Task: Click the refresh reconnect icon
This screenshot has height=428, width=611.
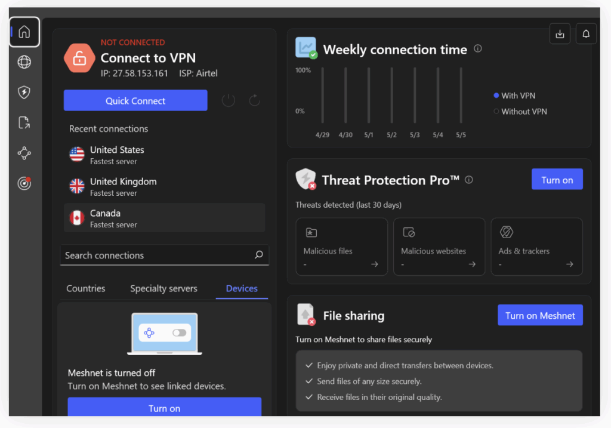Action: (254, 100)
